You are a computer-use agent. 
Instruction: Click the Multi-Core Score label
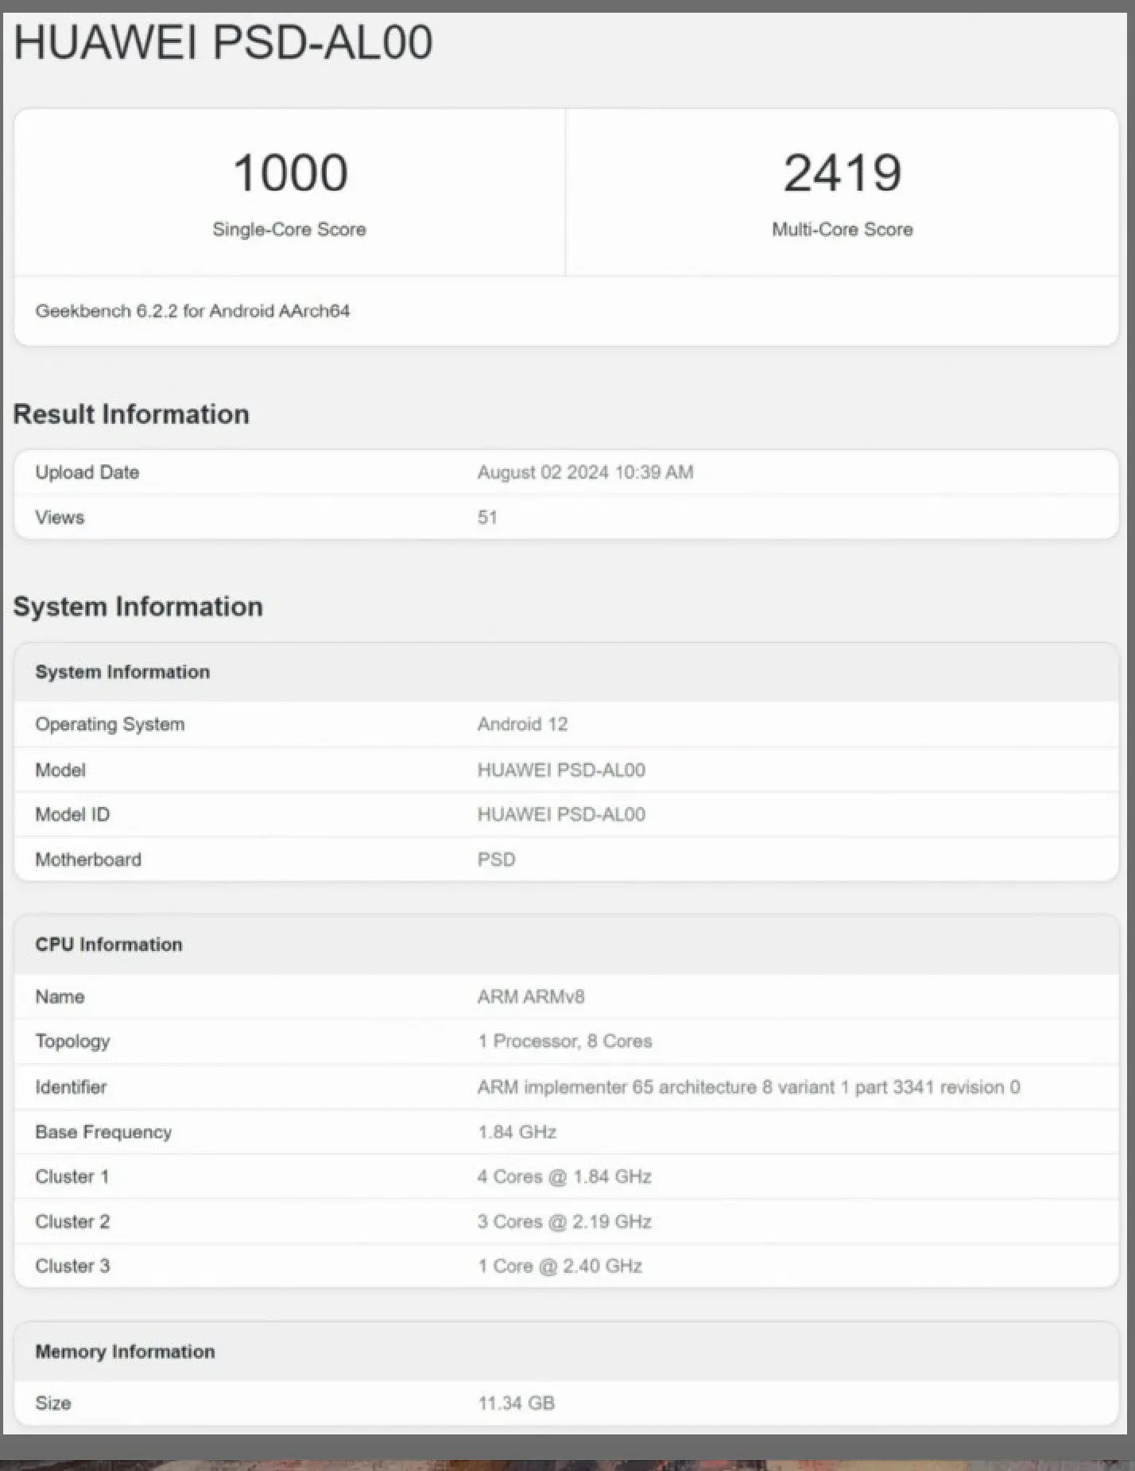point(843,229)
